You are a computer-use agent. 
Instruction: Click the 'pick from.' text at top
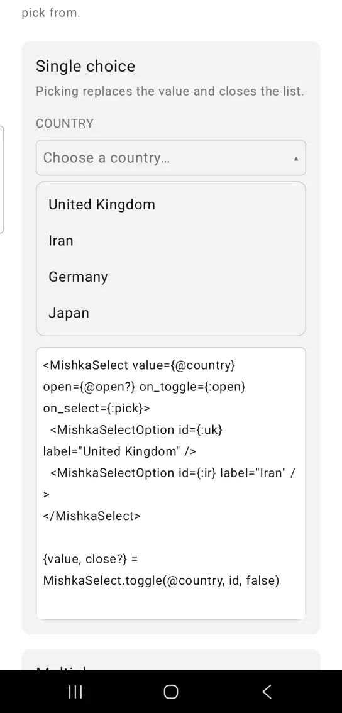[x=51, y=13]
